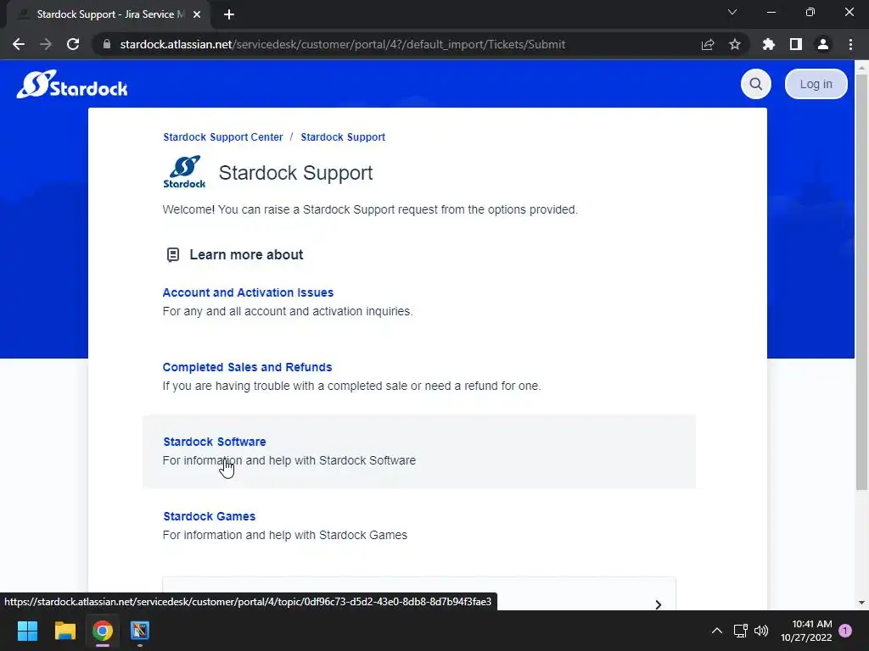Screen dimensions: 869x651
Task: Reload the page with the refresh icon
Action: pyautogui.click(x=73, y=44)
